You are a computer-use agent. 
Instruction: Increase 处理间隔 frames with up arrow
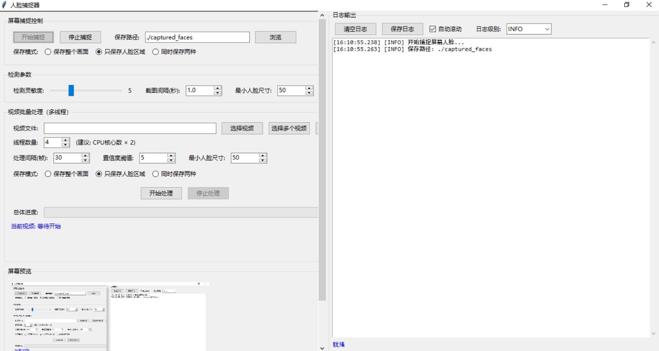[x=85, y=155]
